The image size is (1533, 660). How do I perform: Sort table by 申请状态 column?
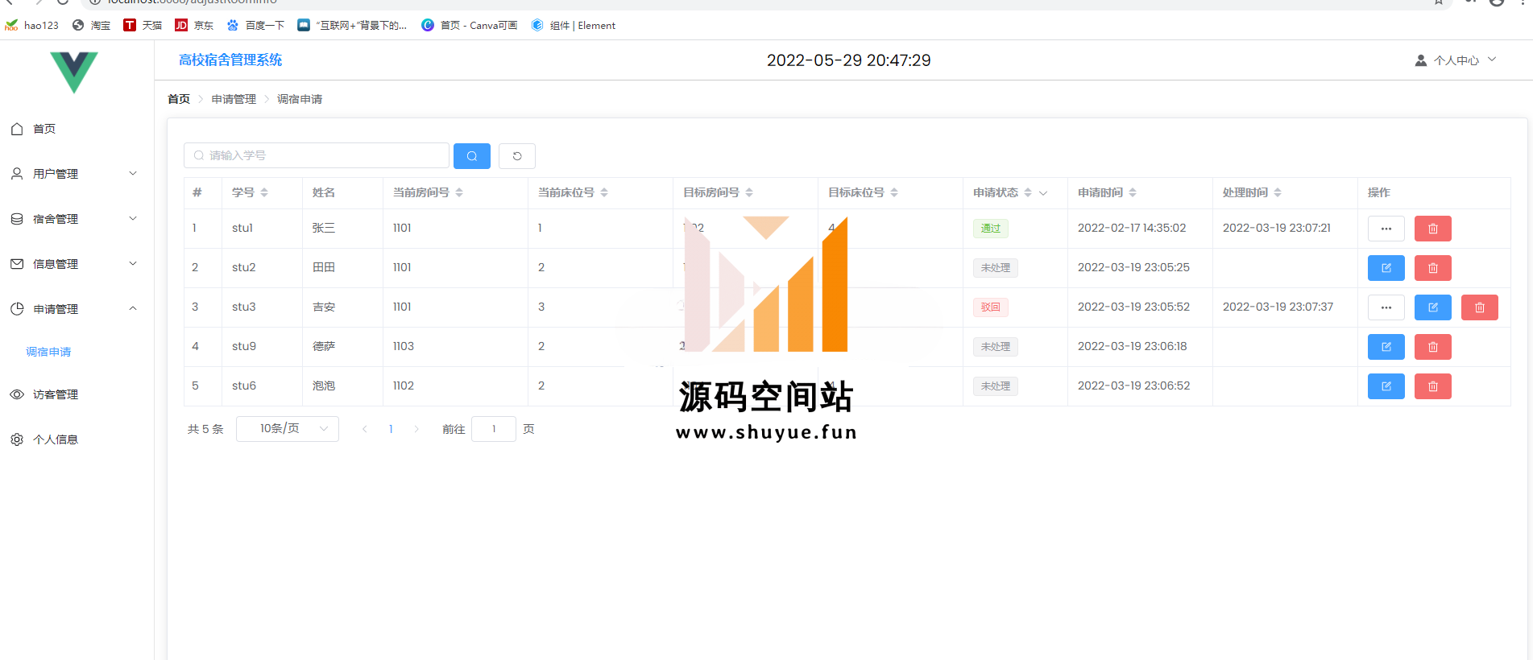pyautogui.click(x=1028, y=193)
